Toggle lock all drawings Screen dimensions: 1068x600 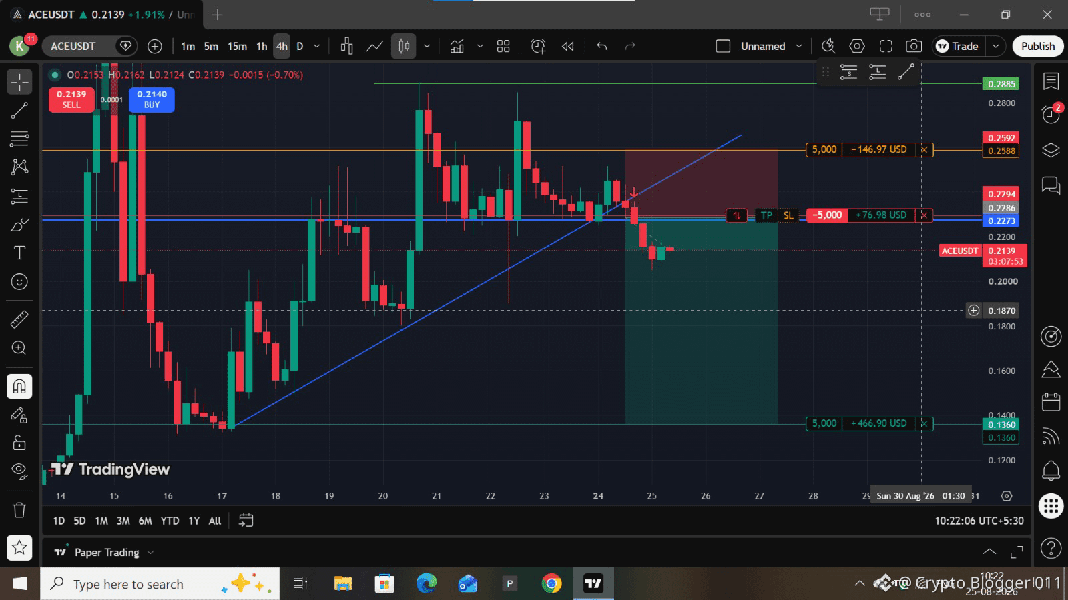[19, 443]
